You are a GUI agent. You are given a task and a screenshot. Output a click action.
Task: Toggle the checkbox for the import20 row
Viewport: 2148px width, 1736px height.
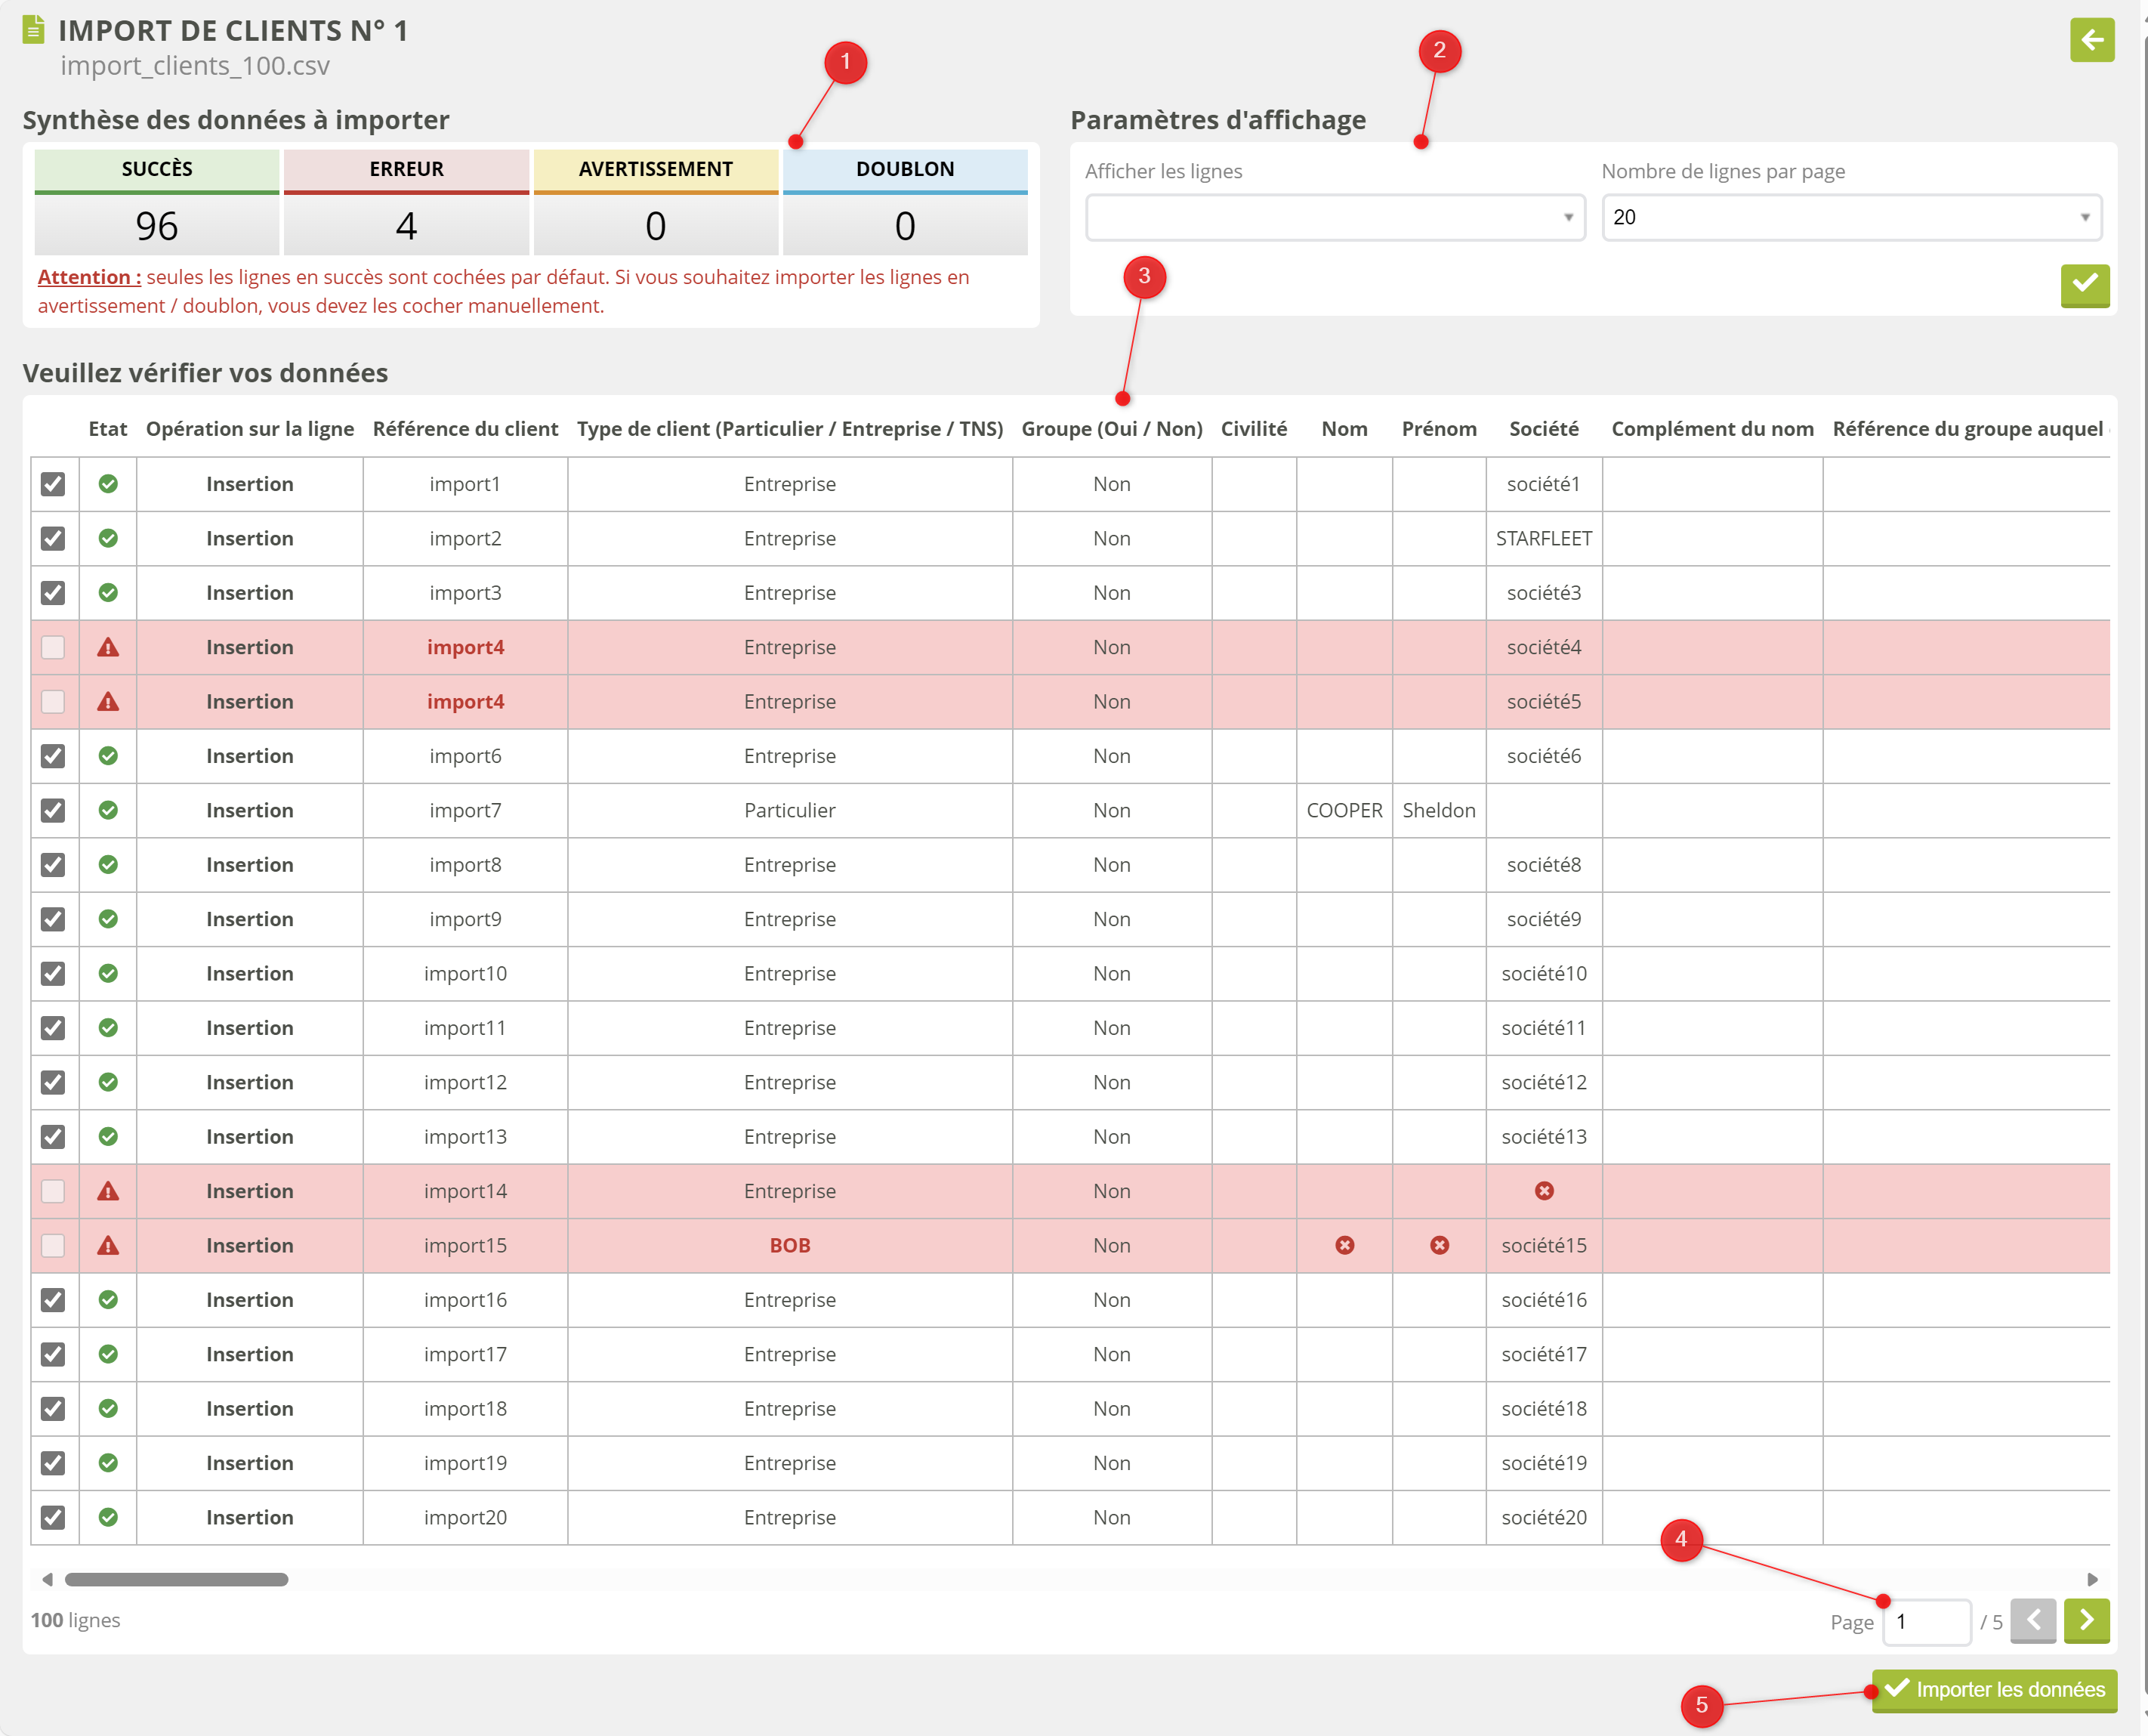coord(53,1517)
